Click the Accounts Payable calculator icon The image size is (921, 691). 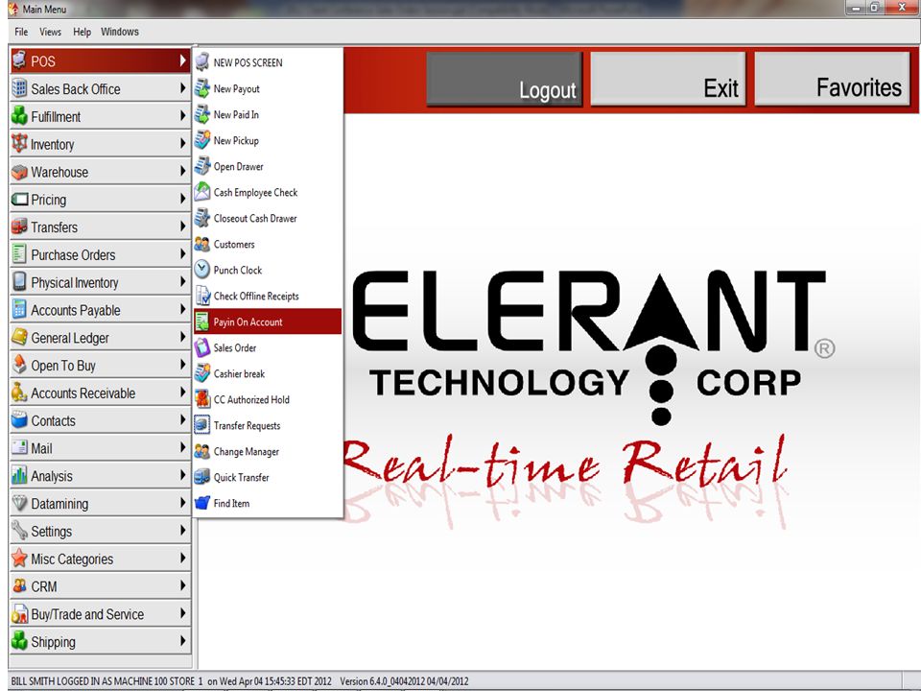click(x=19, y=310)
